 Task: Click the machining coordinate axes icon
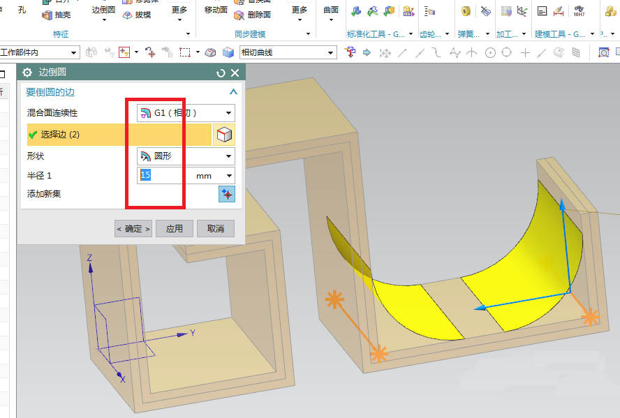522,11
